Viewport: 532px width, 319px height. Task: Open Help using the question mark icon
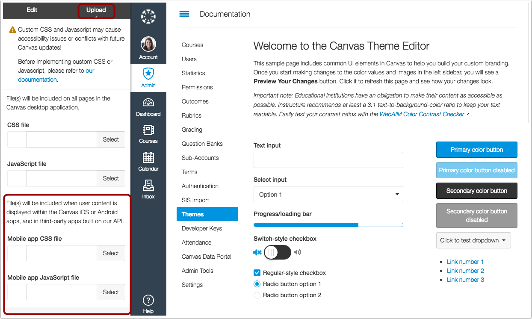[x=148, y=300]
